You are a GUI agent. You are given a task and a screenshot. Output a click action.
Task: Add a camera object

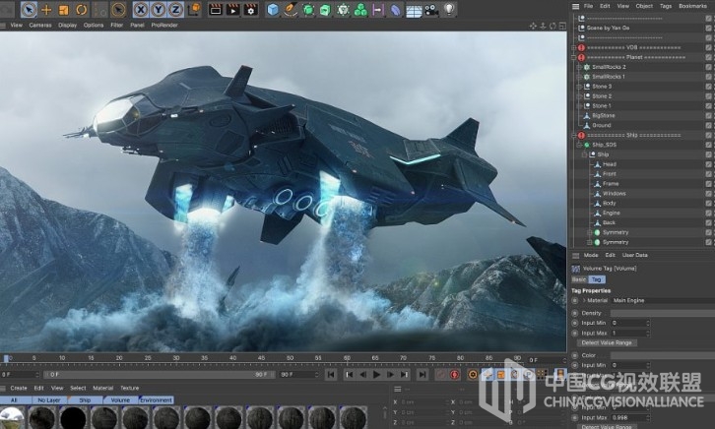(431, 10)
